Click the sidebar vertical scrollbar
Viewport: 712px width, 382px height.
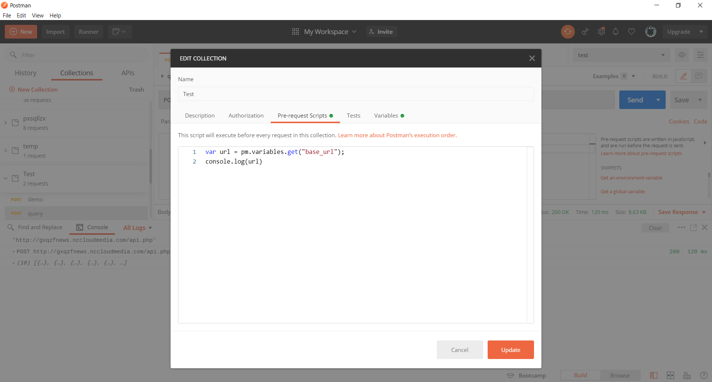[151, 166]
